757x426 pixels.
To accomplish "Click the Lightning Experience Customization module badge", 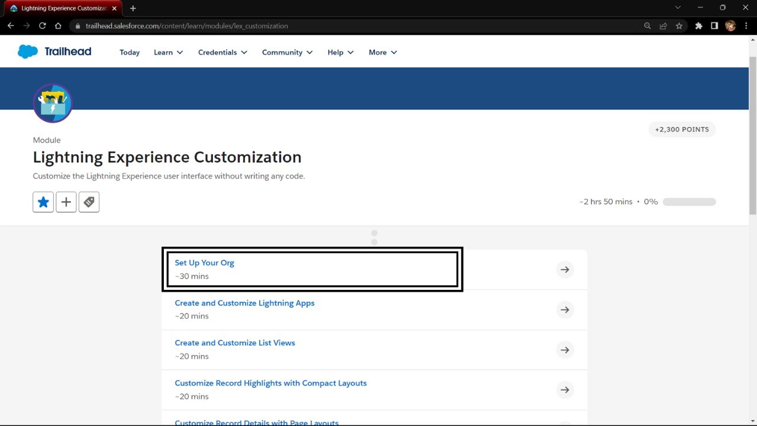I will pos(53,103).
